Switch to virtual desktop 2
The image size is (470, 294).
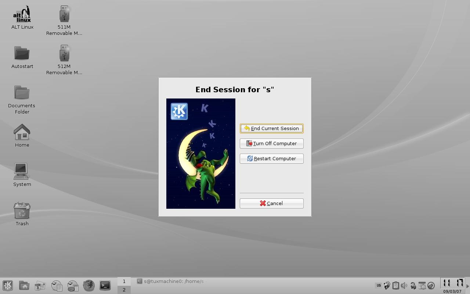124,290
